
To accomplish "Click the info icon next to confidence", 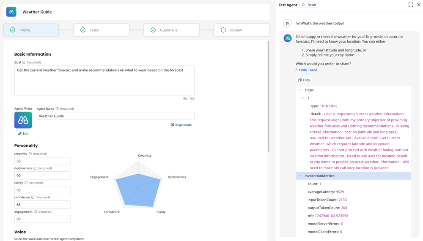I will pos(33,197).
